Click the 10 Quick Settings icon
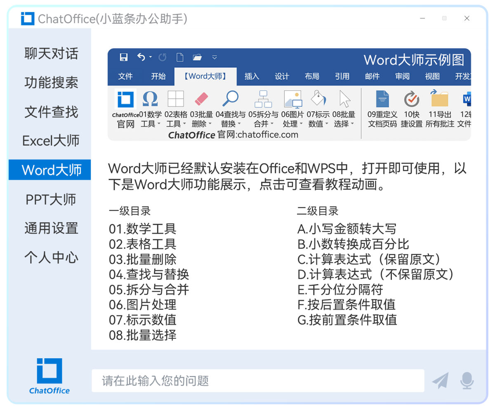Image resolution: width=495 pixels, height=409 pixels. coord(411,99)
